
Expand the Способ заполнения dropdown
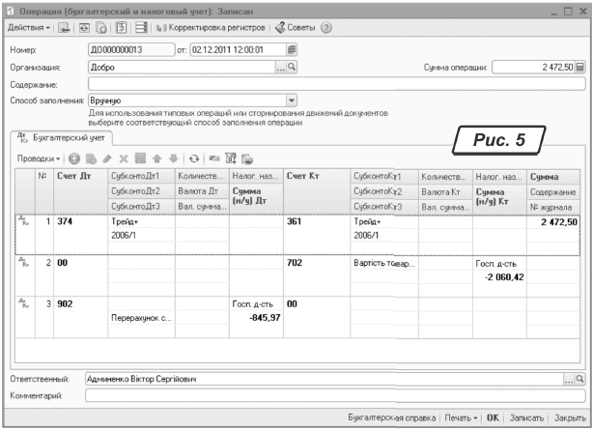point(292,100)
